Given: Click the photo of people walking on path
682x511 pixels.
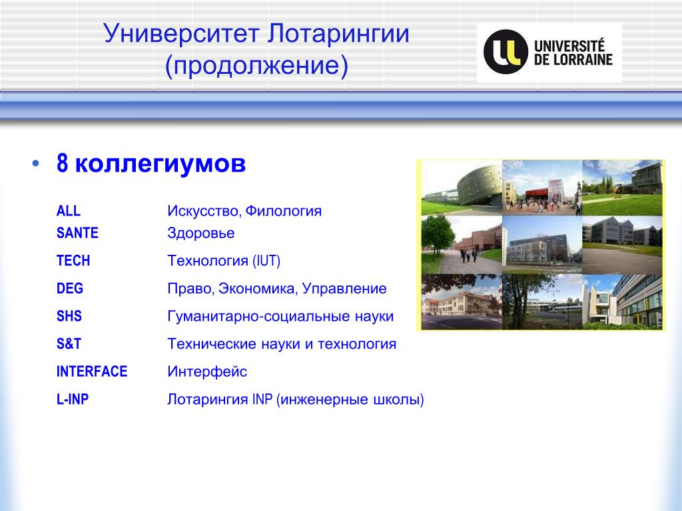Looking at the screenshot, I should click(x=462, y=245).
